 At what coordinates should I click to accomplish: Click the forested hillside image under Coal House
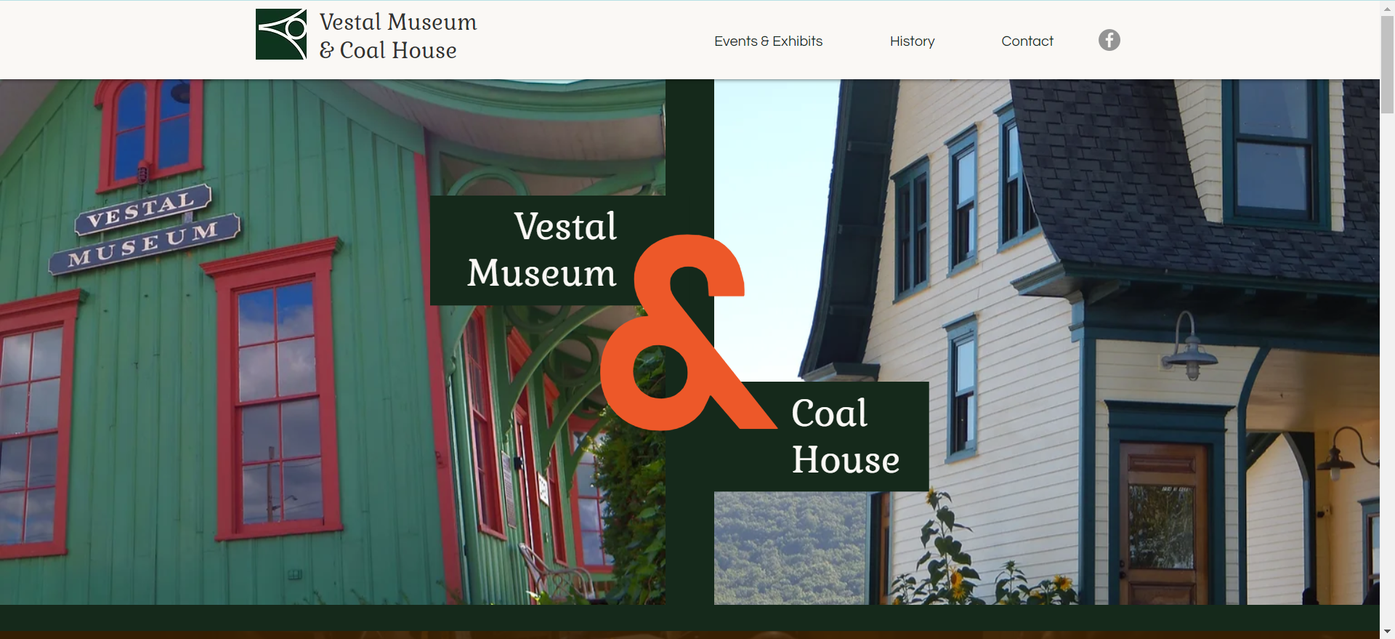tap(790, 548)
